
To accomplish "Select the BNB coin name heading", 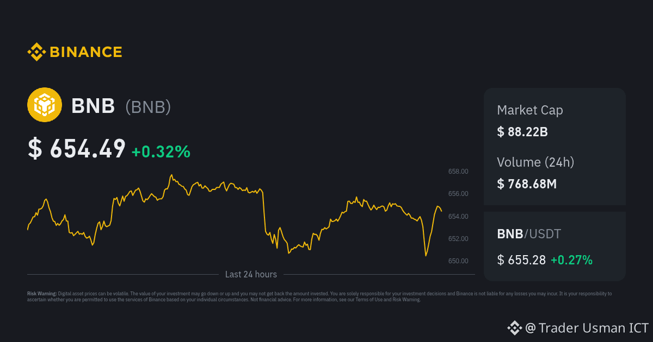I will [93, 106].
